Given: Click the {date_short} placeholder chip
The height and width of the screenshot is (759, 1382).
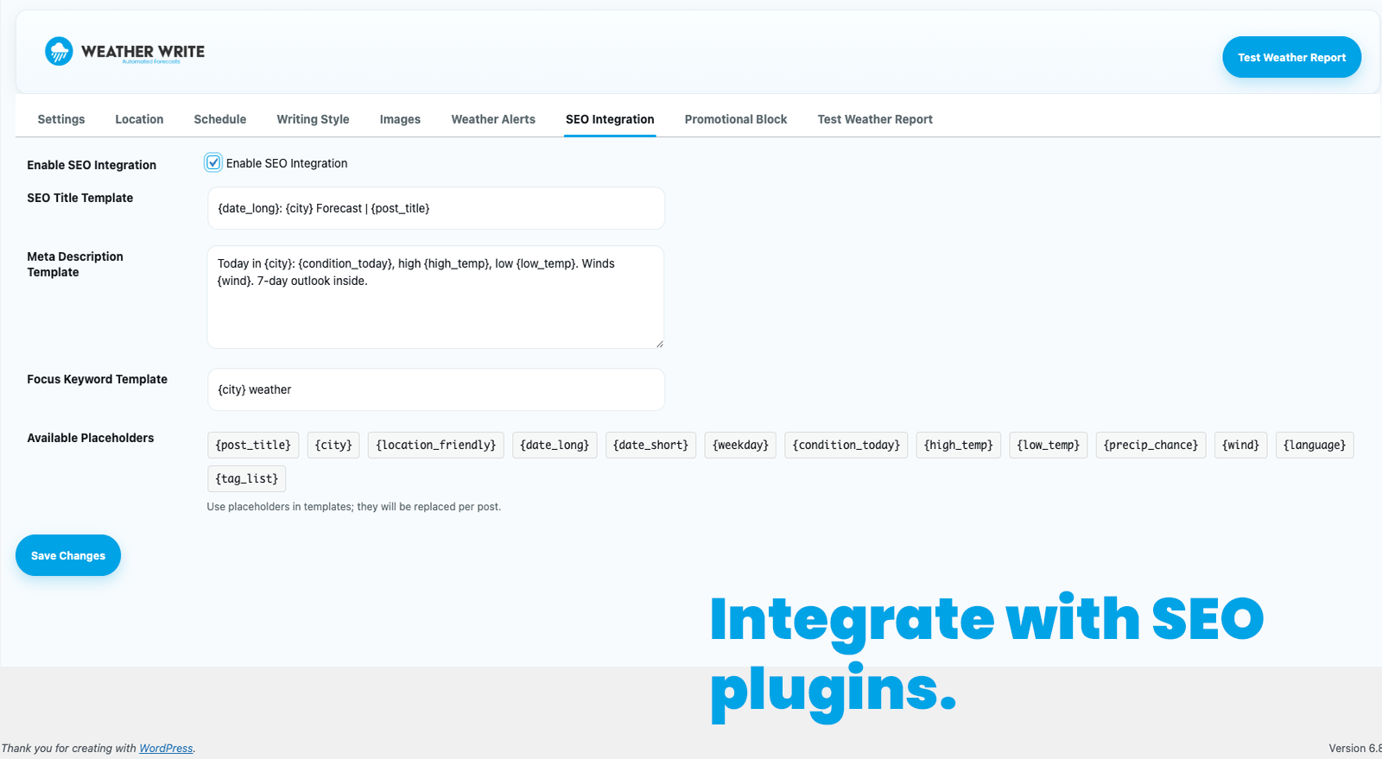Looking at the screenshot, I should point(650,445).
